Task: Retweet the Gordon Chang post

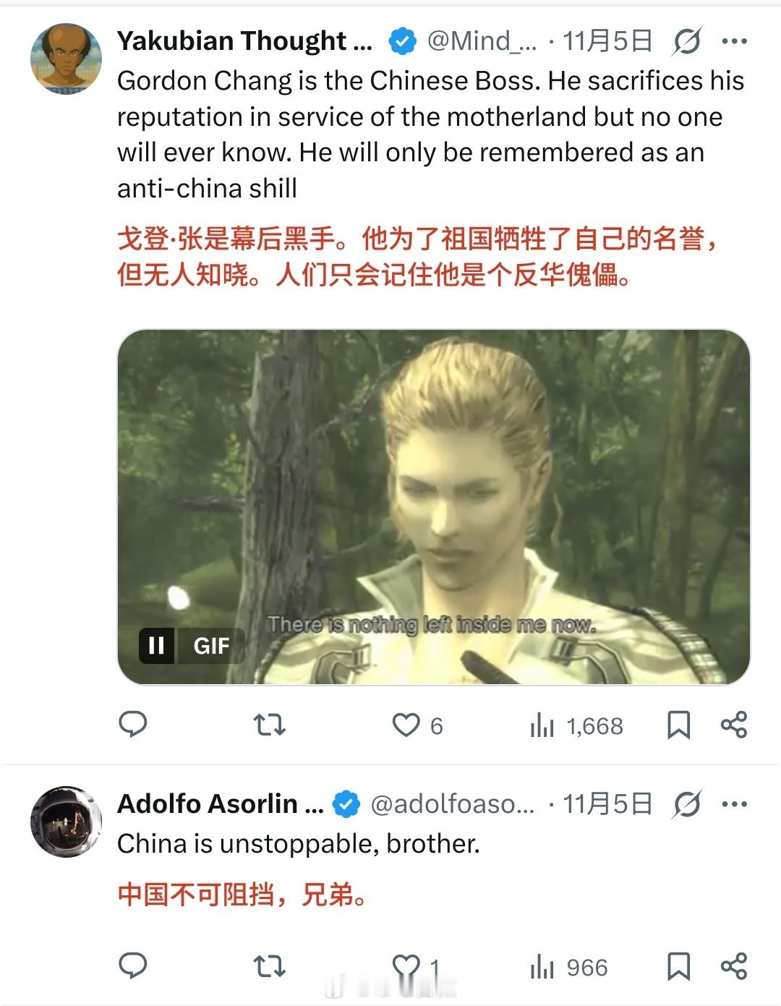Action: pos(270,724)
